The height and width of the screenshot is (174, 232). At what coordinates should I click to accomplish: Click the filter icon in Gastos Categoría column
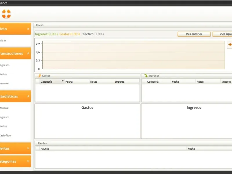(63, 81)
